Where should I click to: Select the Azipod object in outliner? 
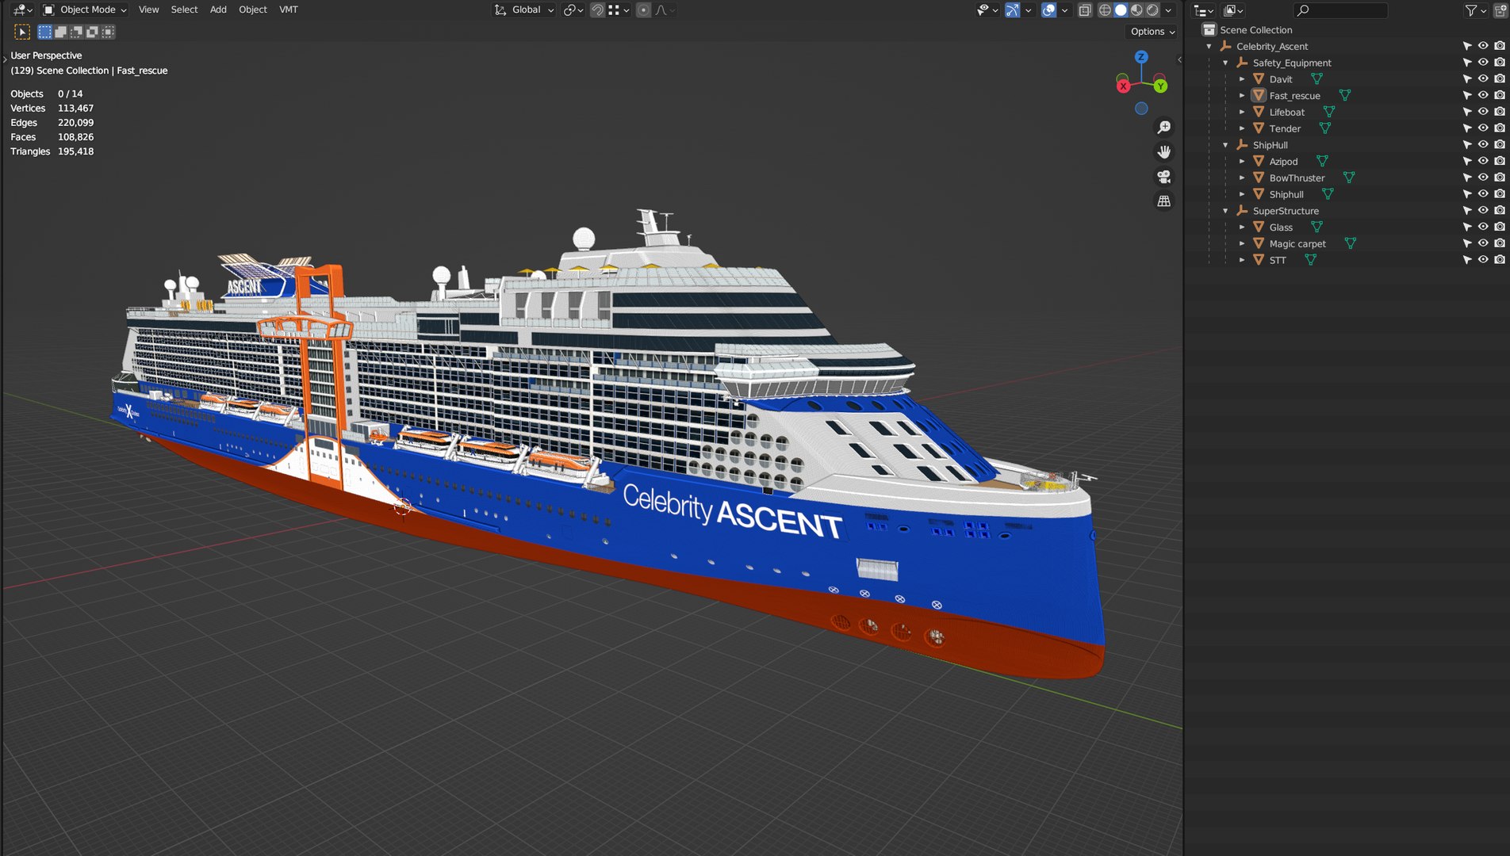point(1283,162)
